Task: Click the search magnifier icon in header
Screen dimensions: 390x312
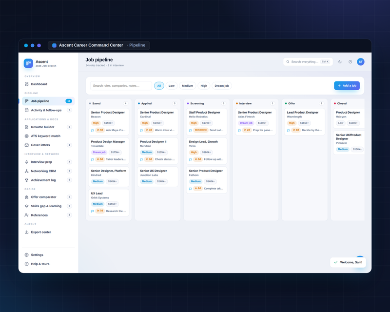Action: coord(288,62)
